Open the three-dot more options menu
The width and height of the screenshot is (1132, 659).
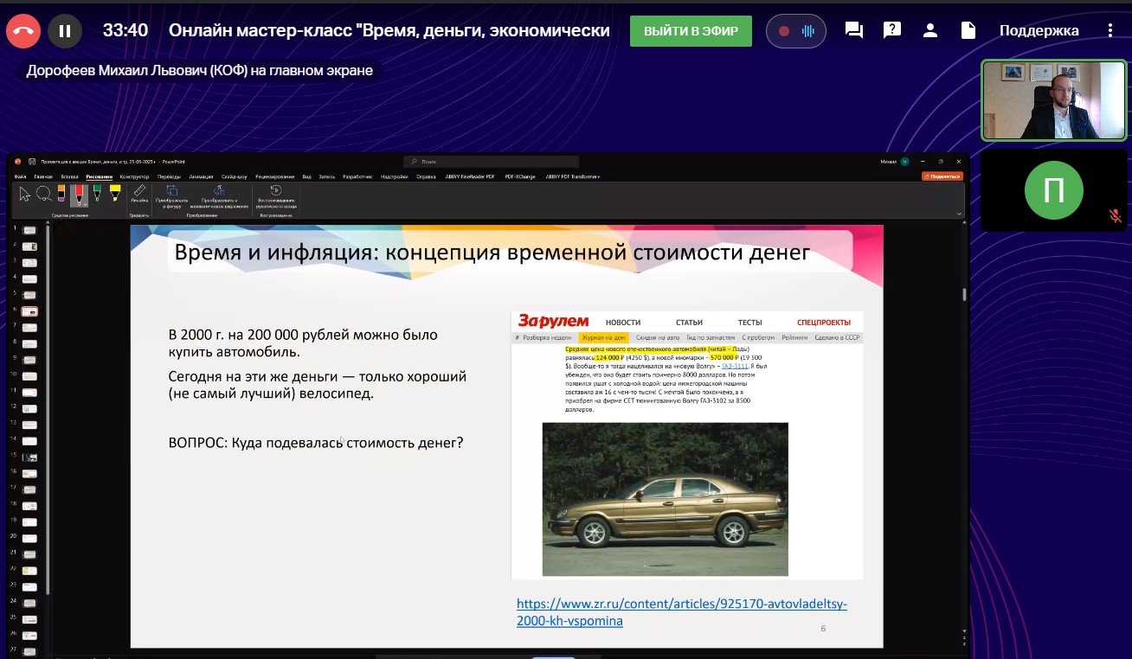pyautogui.click(x=1110, y=30)
